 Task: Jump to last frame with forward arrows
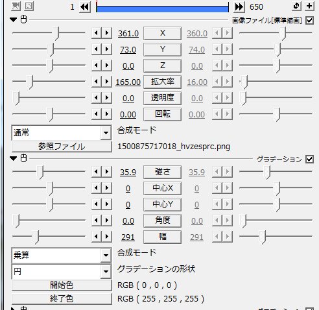(x=239, y=7)
